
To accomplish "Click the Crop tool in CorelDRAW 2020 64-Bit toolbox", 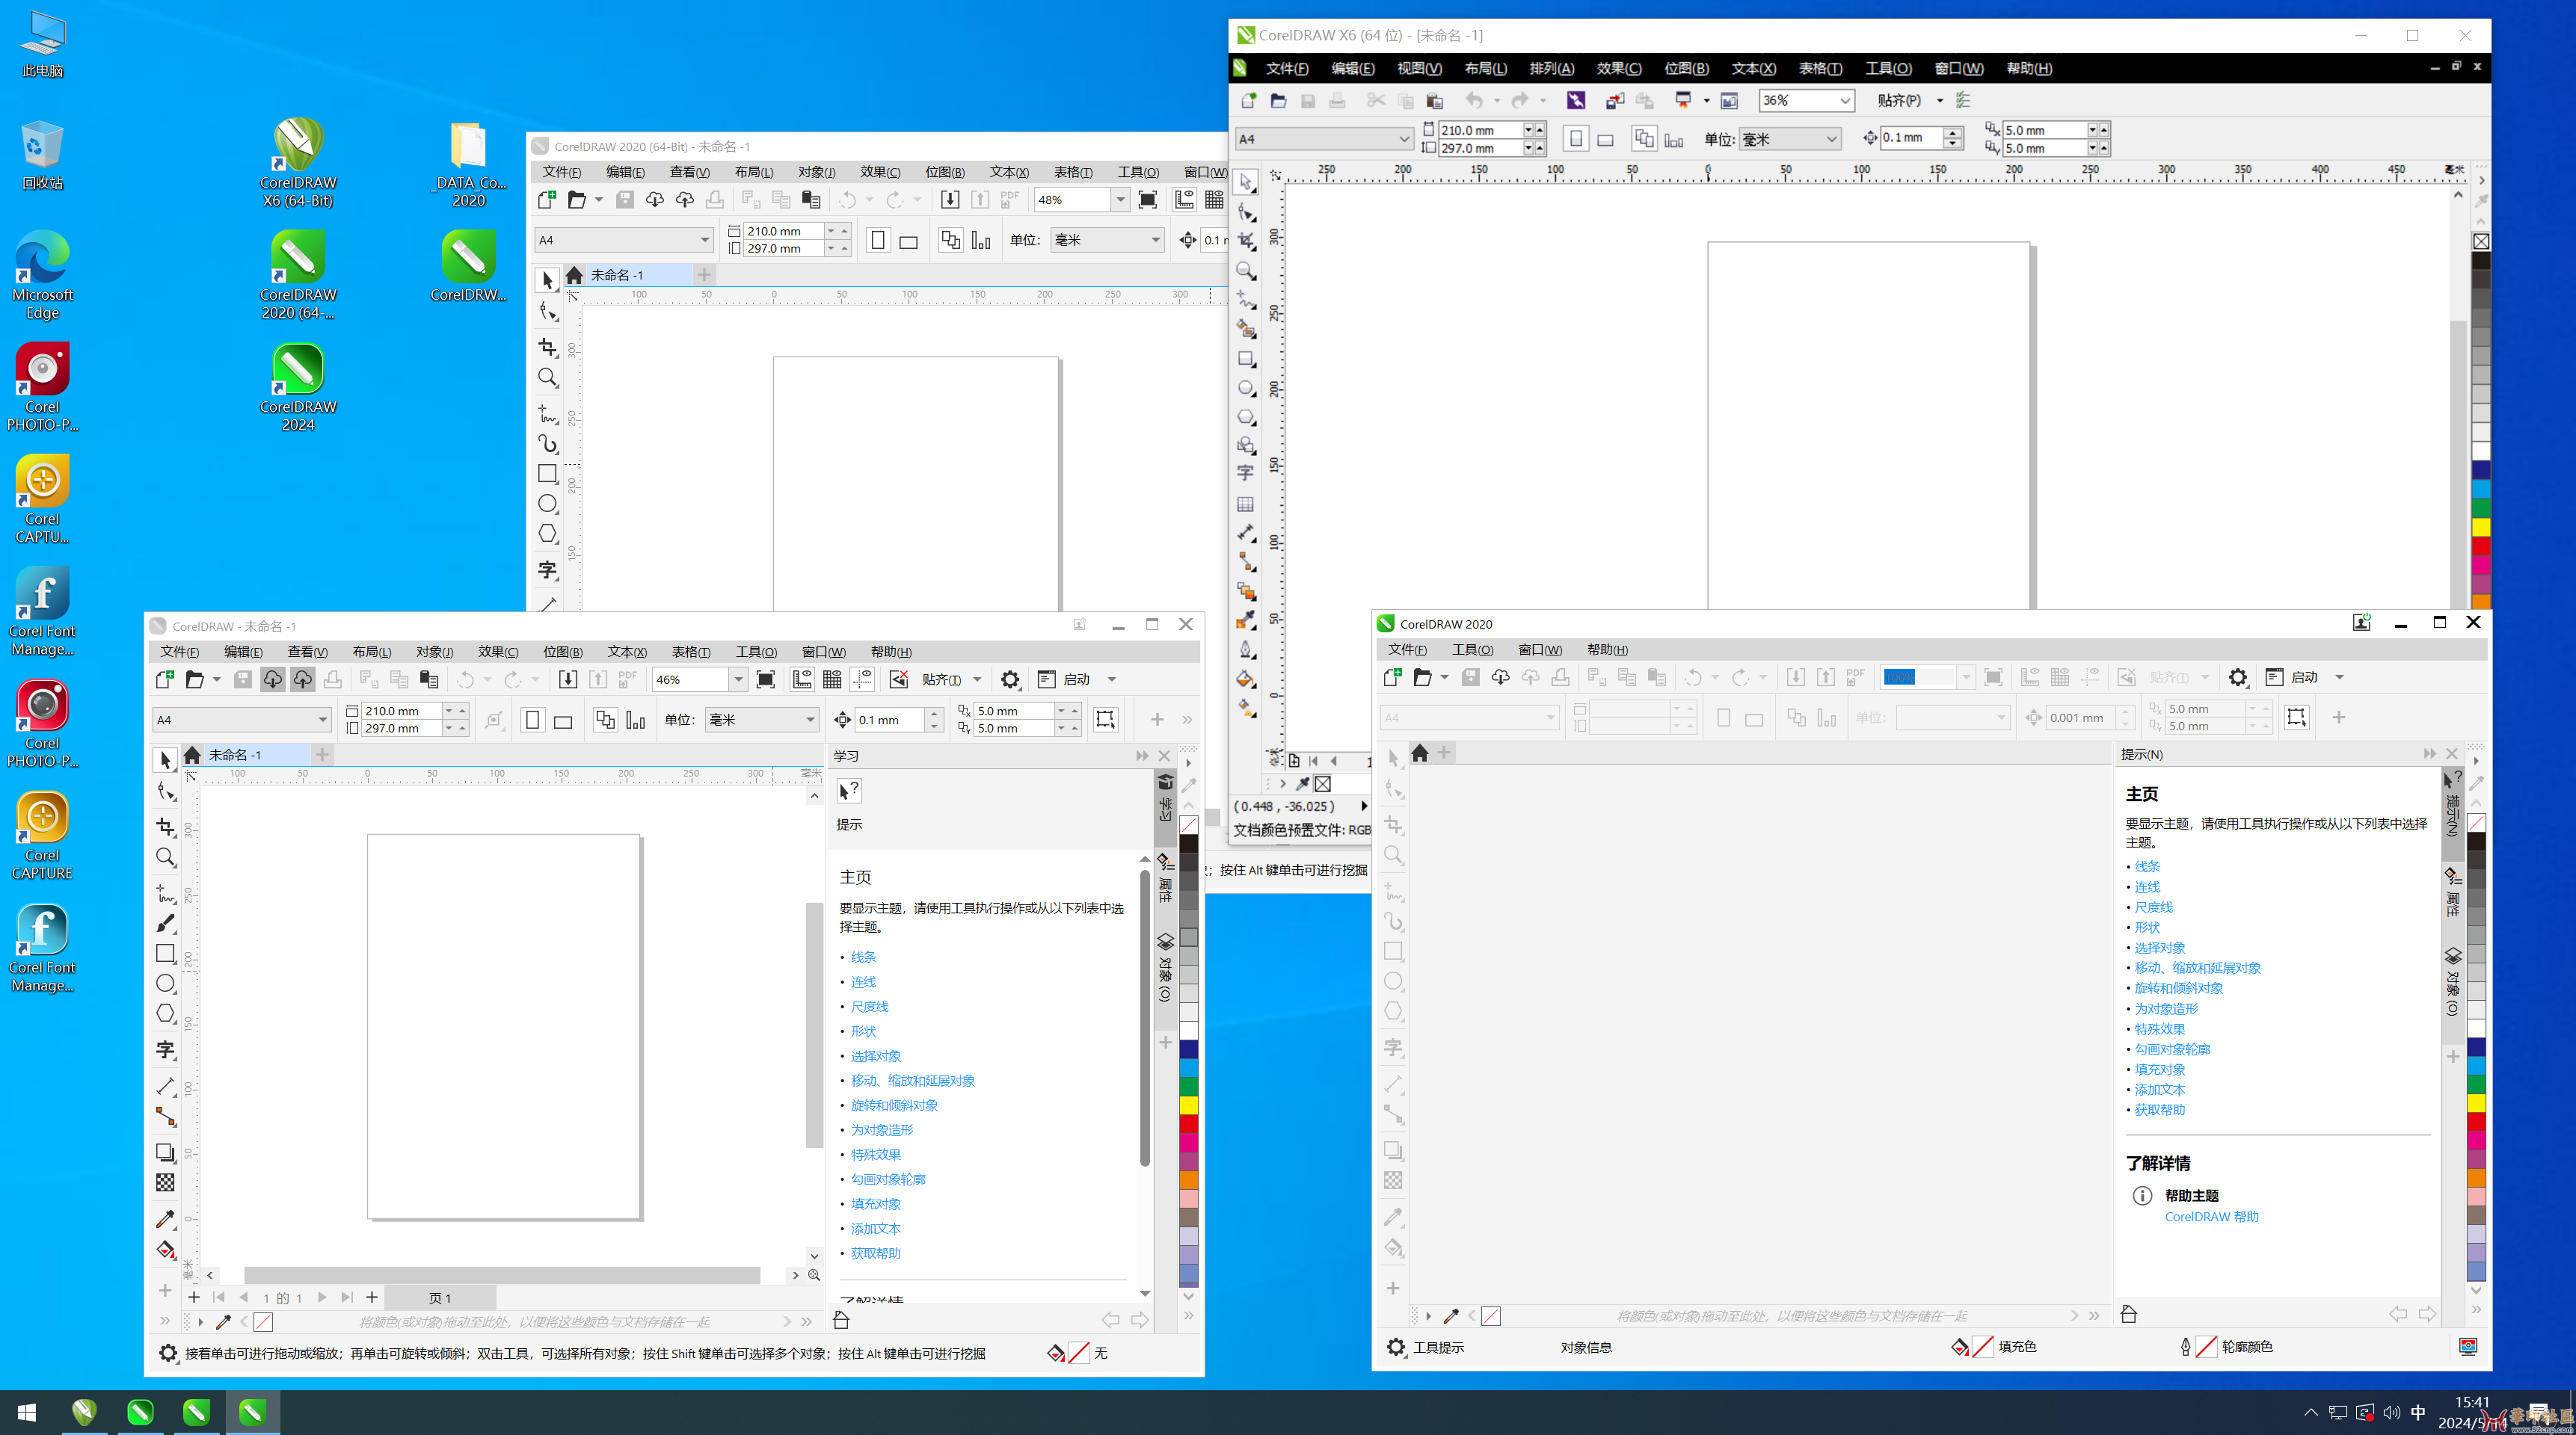I will pyautogui.click(x=547, y=346).
